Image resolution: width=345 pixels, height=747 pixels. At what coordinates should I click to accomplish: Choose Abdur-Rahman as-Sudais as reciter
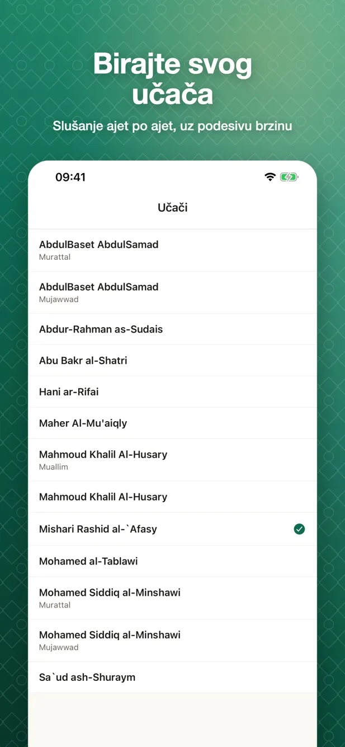point(172,329)
